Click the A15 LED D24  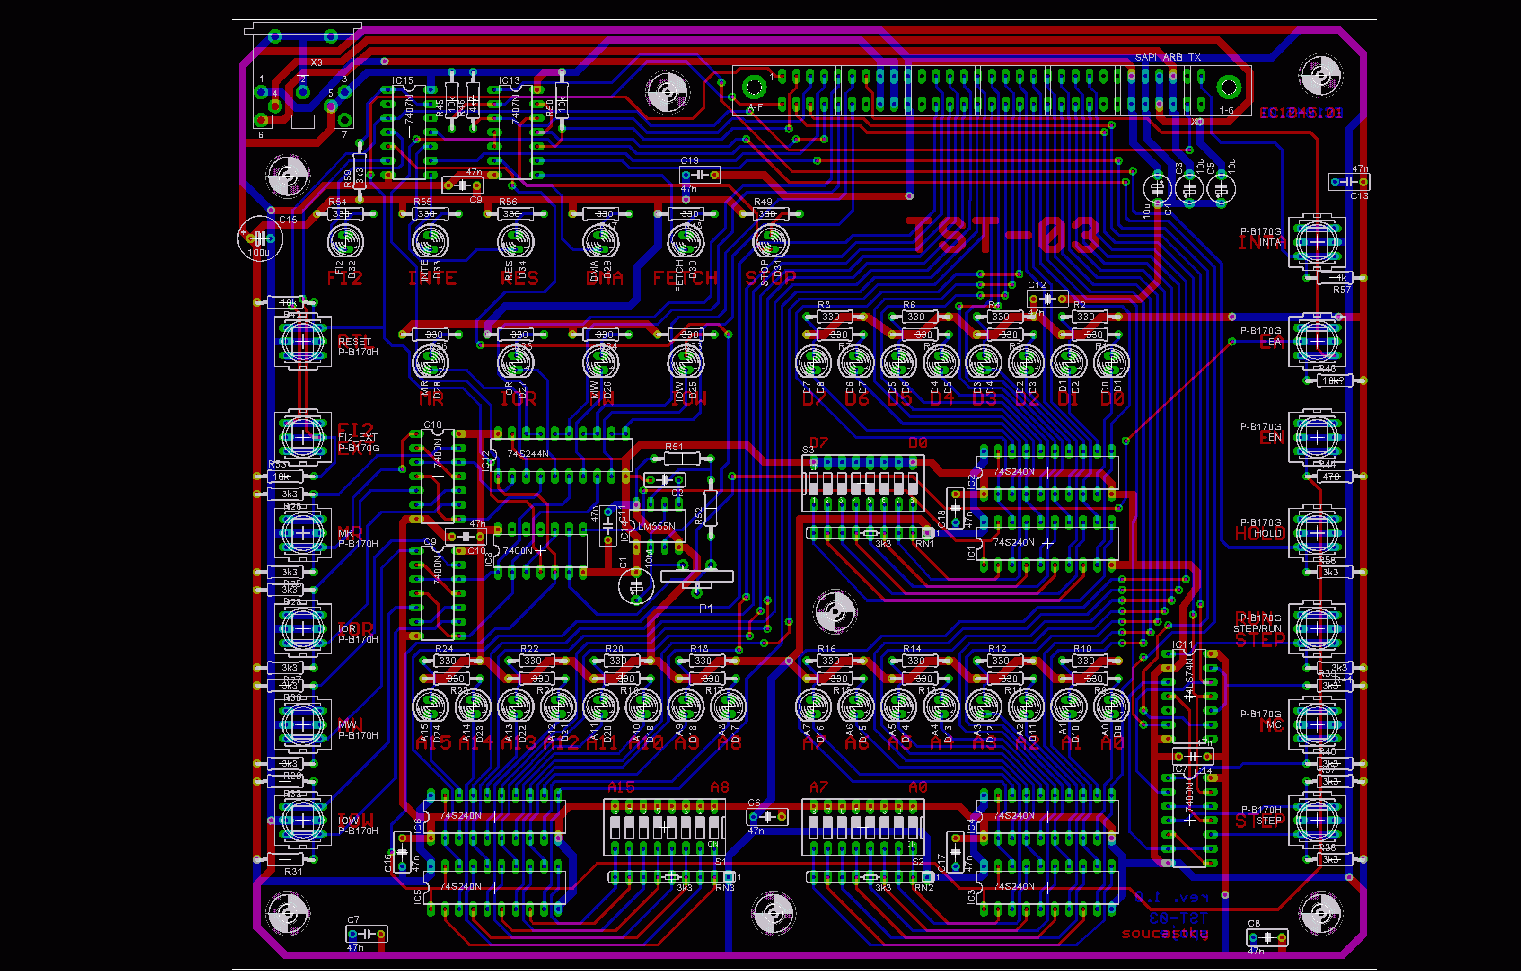(431, 706)
